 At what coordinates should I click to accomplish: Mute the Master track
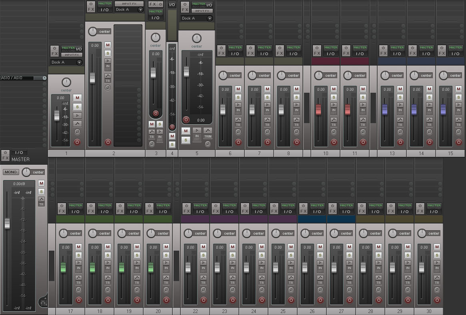41,183
